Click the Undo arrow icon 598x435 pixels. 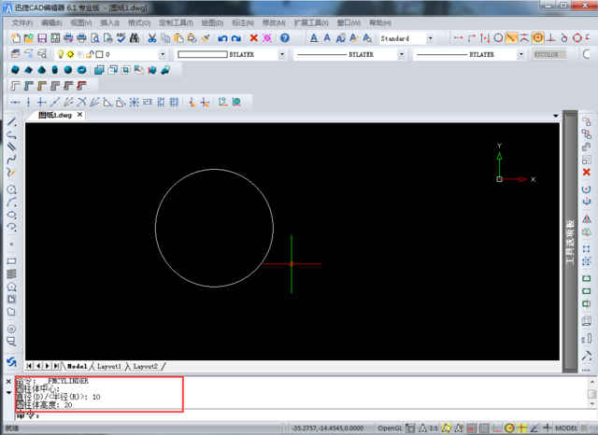pos(222,38)
